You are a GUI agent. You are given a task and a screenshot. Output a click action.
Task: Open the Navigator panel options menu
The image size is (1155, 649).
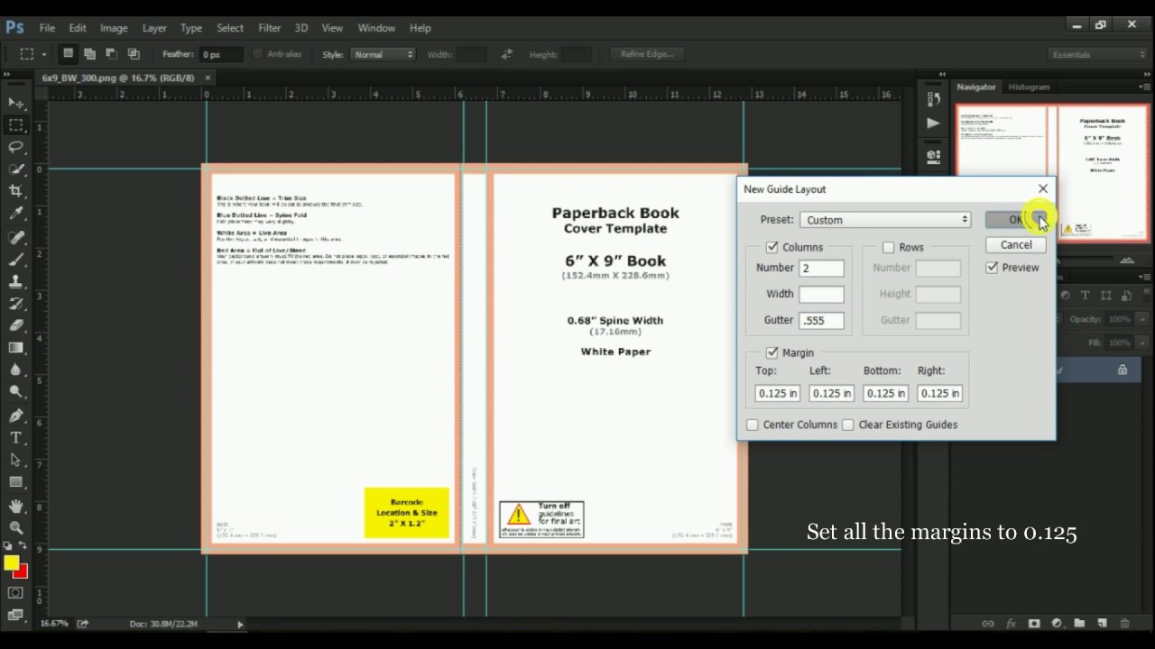point(1143,87)
